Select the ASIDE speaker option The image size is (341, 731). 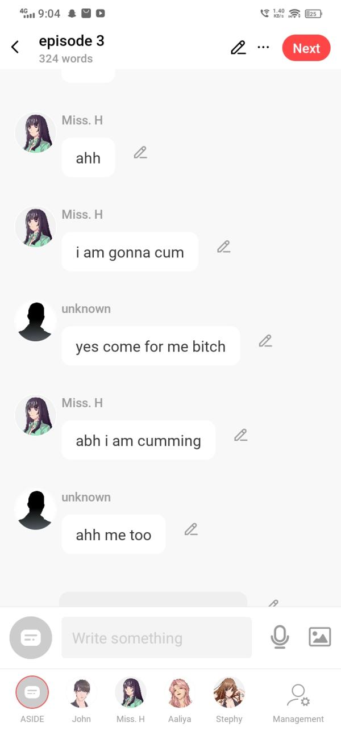pyautogui.click(x=32, y=699)
